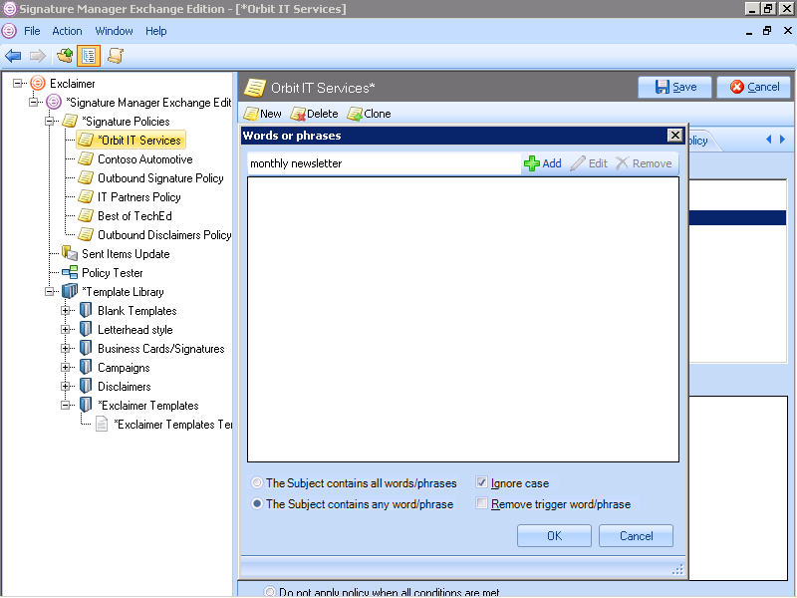Click the Remove phrase button
This screenshot has height=598, width=797.
click(644, 163)
